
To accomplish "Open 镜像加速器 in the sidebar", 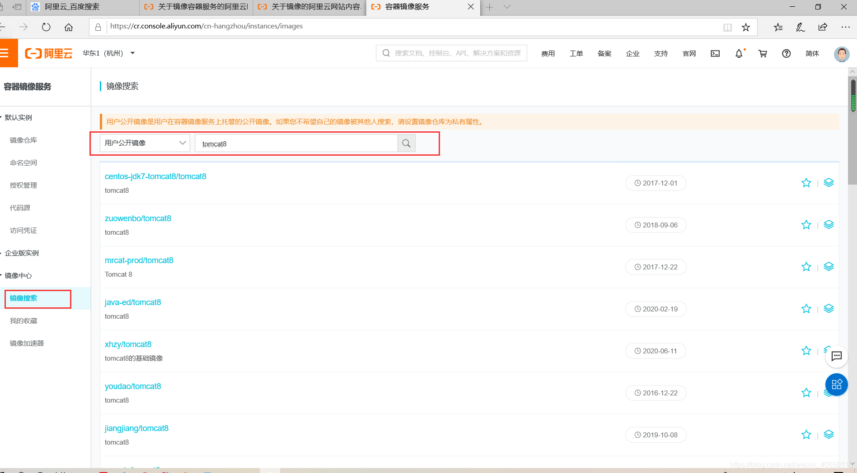I will [27, 343].
